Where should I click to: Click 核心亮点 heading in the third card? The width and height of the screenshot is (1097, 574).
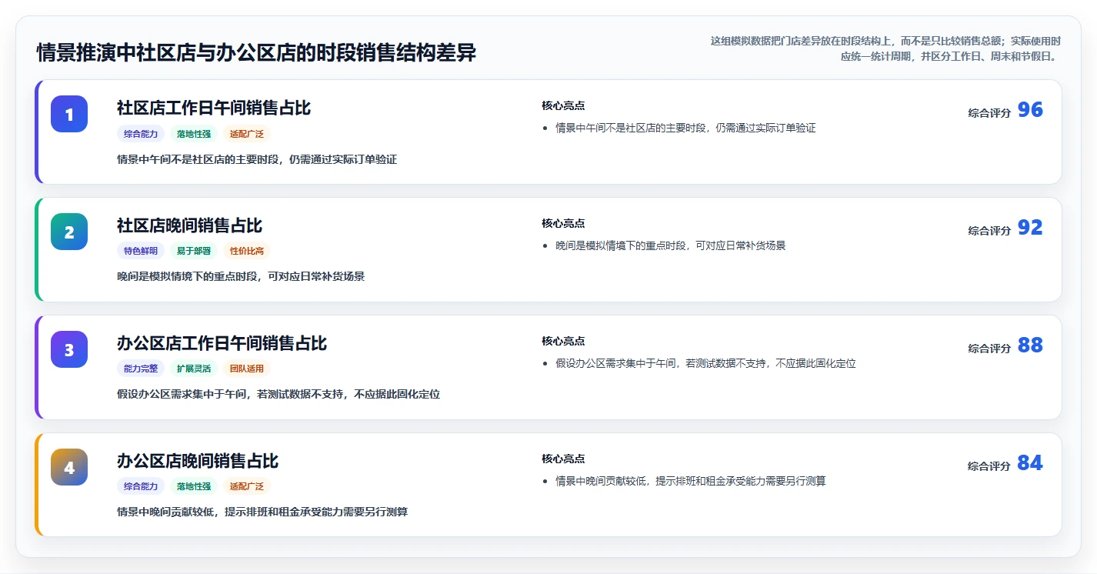tap(563, 342)
